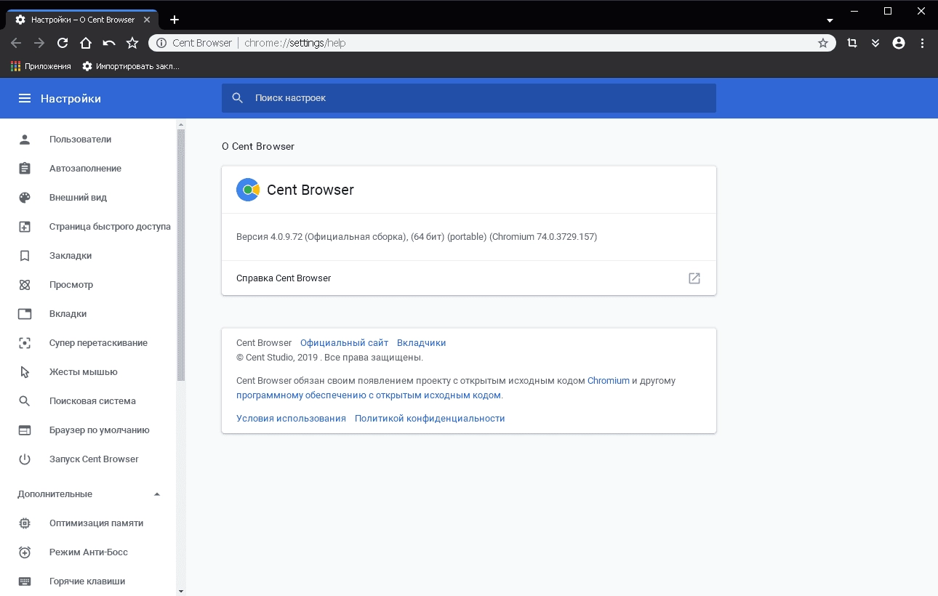The width and height of the screenshot is (938, 596).
Task: Click the sidebar scrollbar thumb
Action: tap(181, 254)
